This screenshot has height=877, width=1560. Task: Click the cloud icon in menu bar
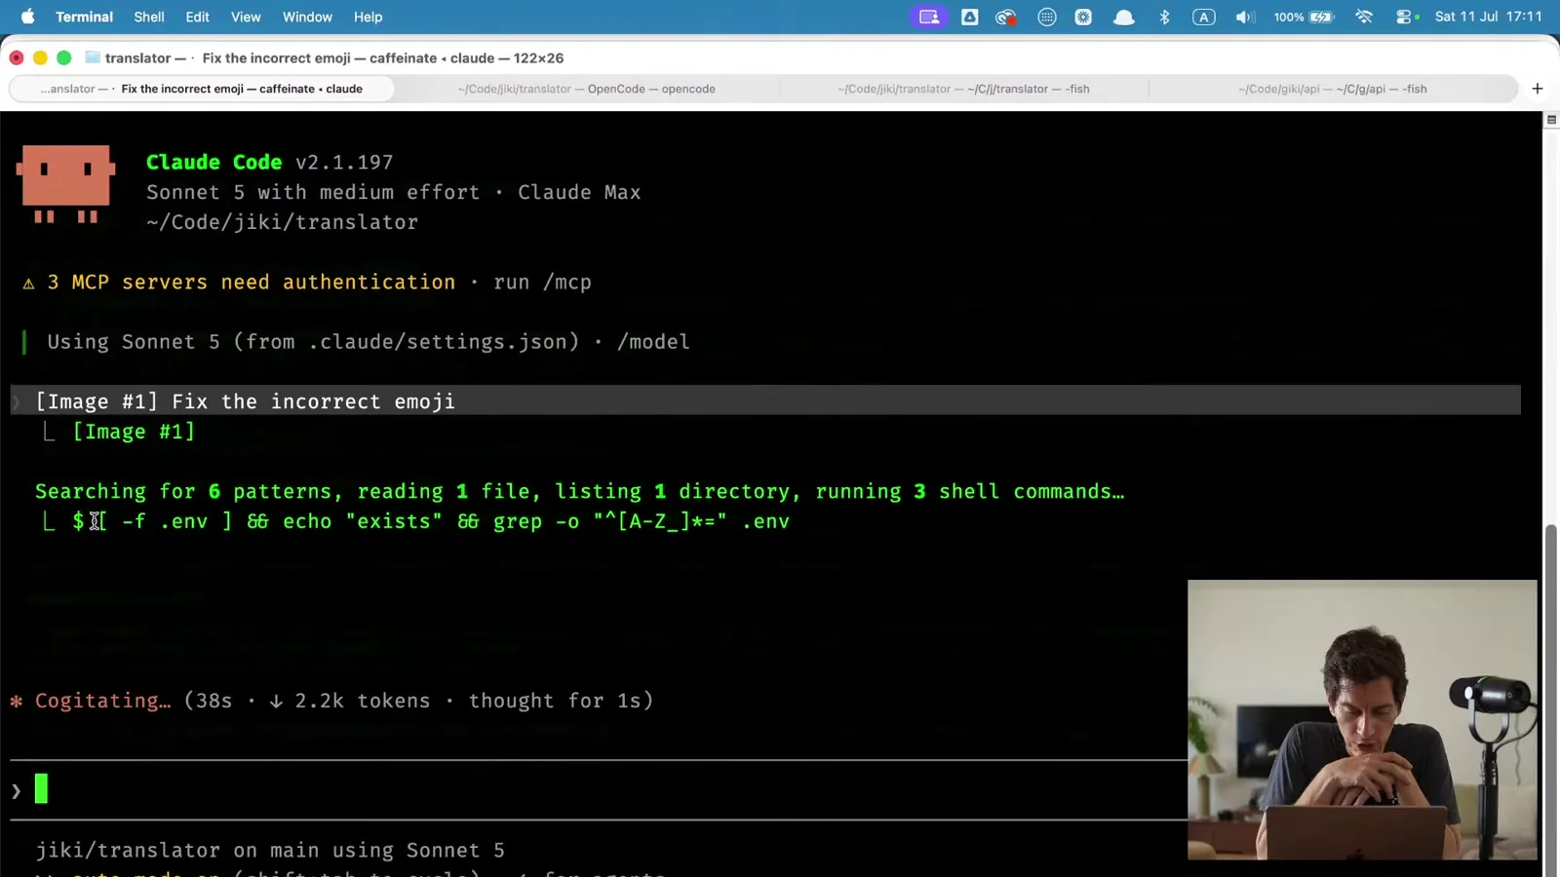pos(1123,17)
